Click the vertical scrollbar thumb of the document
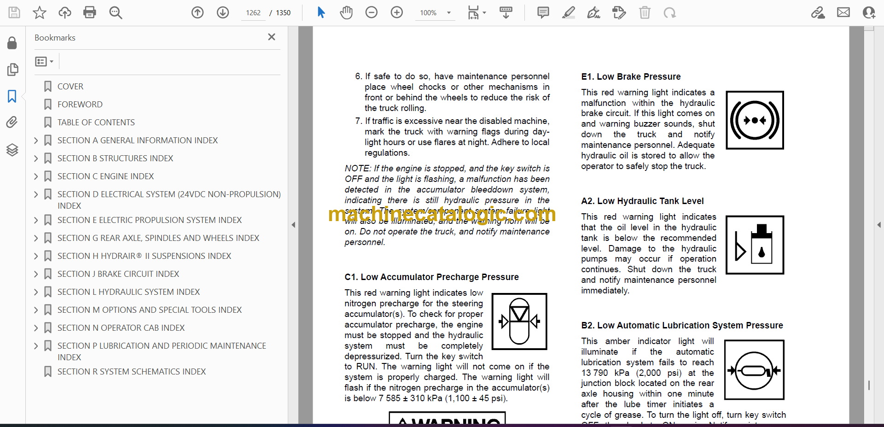 point(869,385)
